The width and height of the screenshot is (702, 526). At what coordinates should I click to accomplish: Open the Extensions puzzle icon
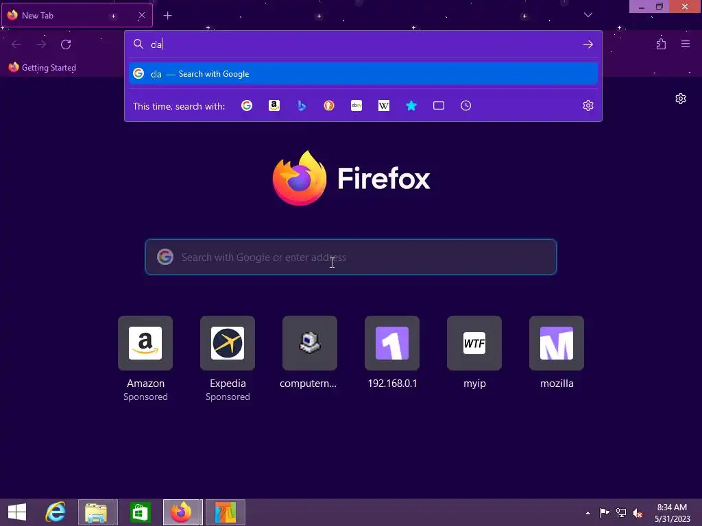point(661,44)
